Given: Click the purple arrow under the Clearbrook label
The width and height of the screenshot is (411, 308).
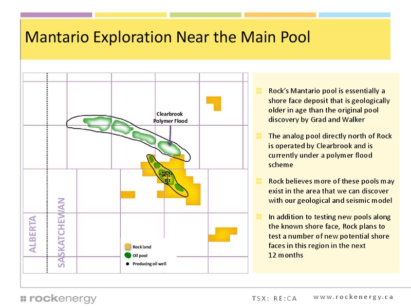Looking at the screenshot, I should (x=170, y=135).
